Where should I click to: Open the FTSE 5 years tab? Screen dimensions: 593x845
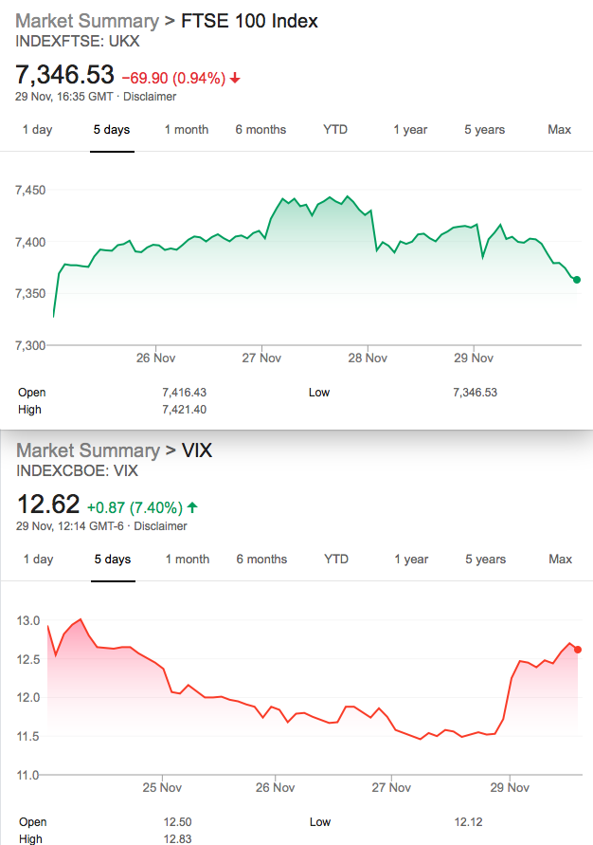pyautogui.click(x=484, y=130)
